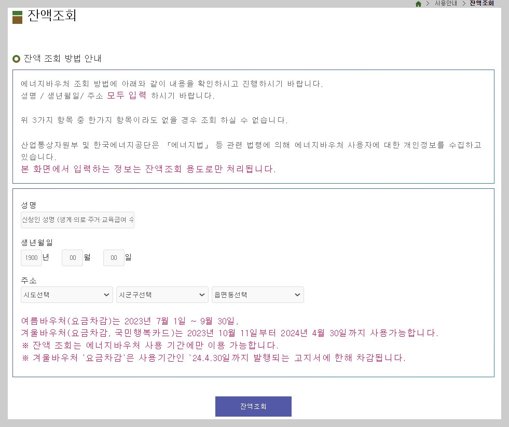Click the birth year field showing 1900

pyautogui.click(x=31, y=257)
